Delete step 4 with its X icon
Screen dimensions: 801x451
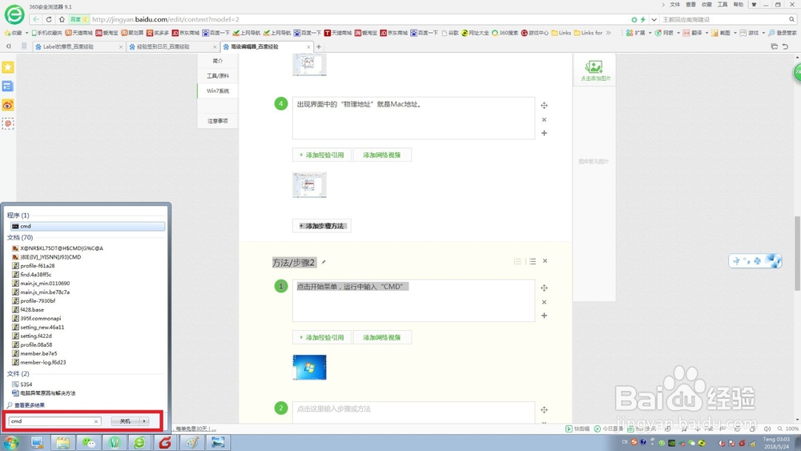coord(544,119)
